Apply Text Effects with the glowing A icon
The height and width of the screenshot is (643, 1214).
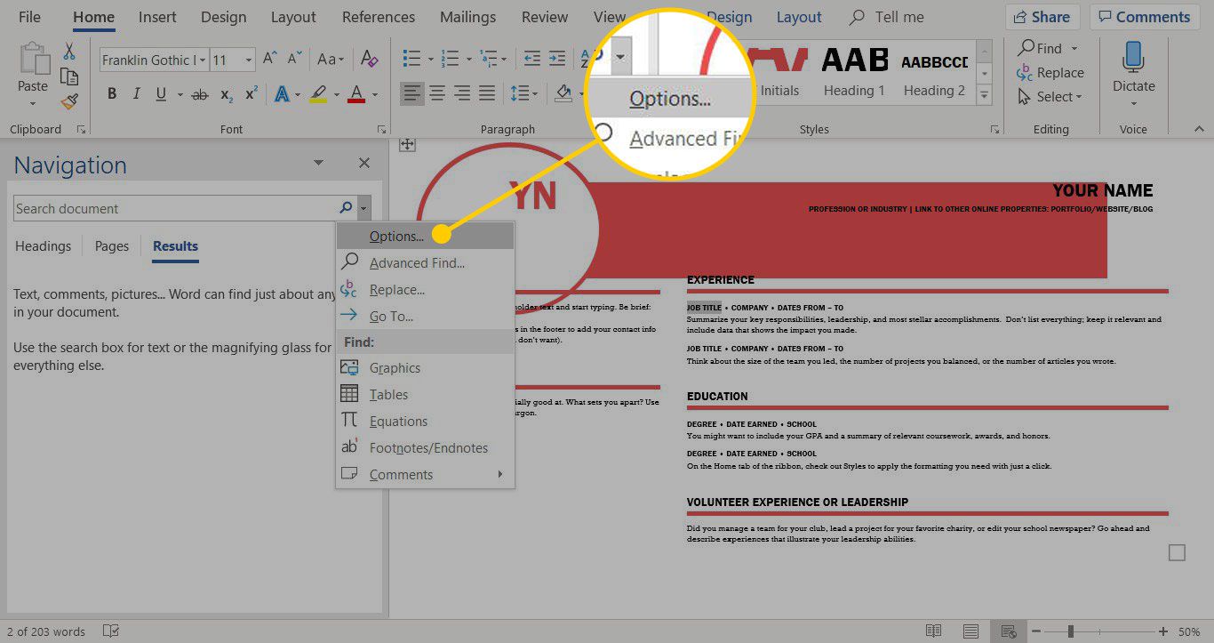point(282,93)
